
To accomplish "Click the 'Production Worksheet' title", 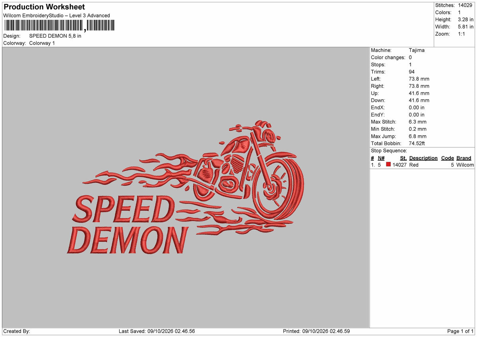I will pyautogui.click(x=44, y=7).
